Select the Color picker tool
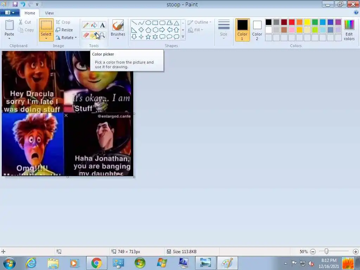This screenshot has height=270, width=360. tap(94, 35)
